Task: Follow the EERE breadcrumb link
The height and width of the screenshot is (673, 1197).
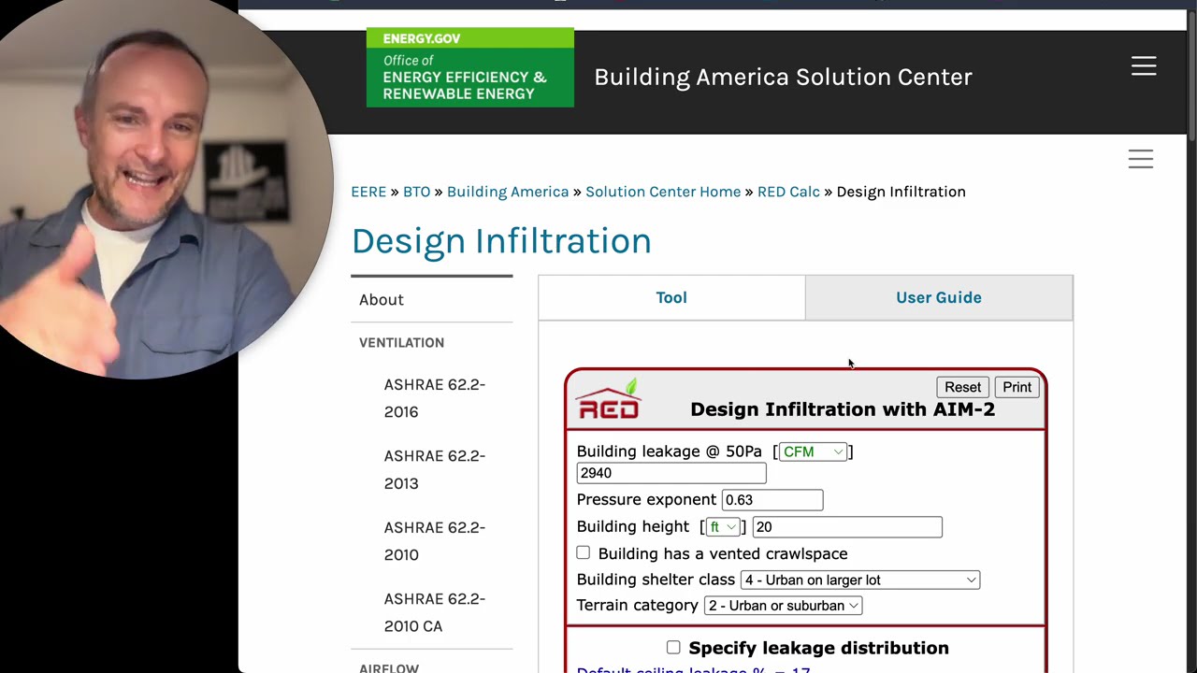Action: [x=368, y=192]
